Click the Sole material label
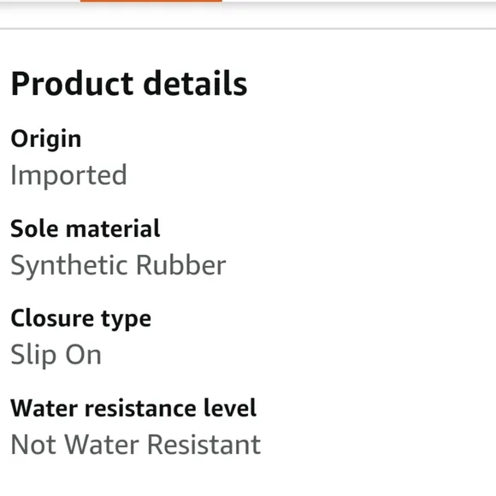496x496 pixels. coord(86,228)
